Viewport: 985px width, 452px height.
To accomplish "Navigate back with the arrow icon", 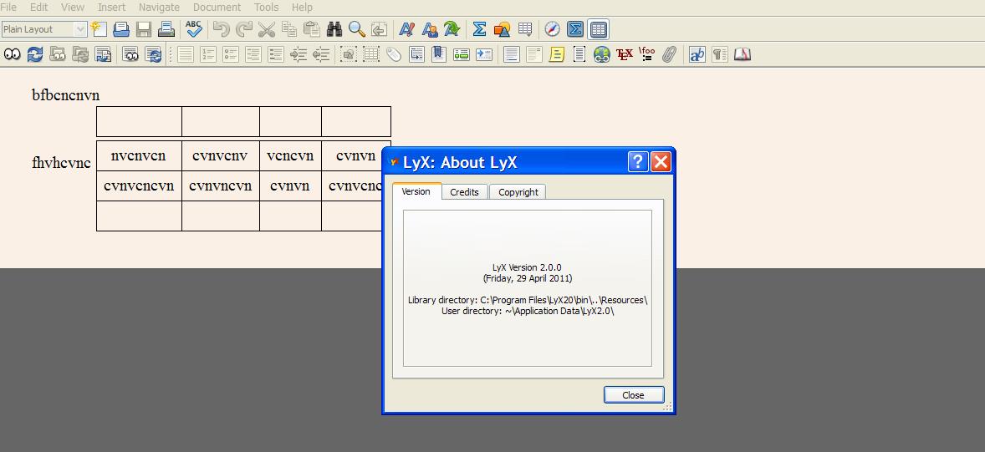I will 379,29.
